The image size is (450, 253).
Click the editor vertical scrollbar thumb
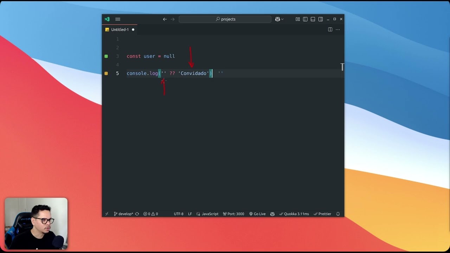pyautogui.click(x=342, y=67)
